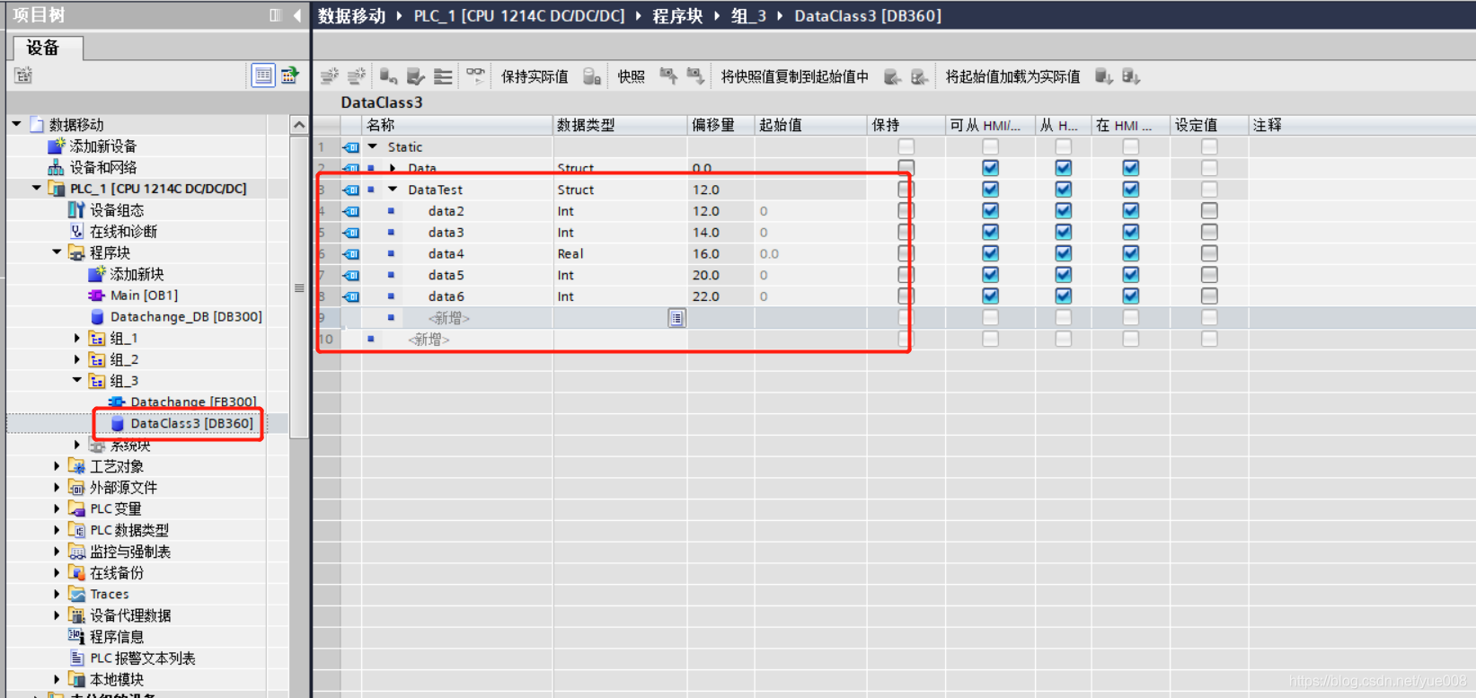Viewport: 1476px width, 698px height.
Task: Click the lock icon beside 保持实际值
Action: [591, 76]
